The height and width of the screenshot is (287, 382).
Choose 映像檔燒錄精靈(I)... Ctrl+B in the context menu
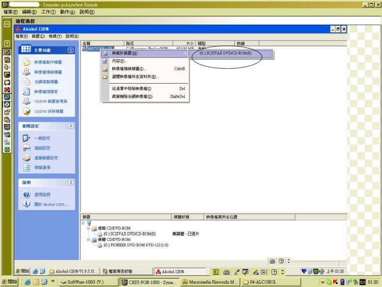click(145, 69)
